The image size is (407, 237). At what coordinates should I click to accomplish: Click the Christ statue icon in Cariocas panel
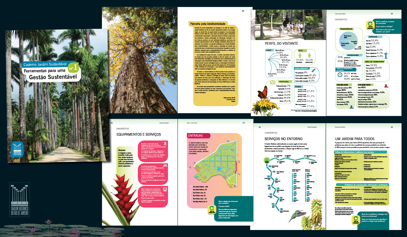(x=386, y=55)
